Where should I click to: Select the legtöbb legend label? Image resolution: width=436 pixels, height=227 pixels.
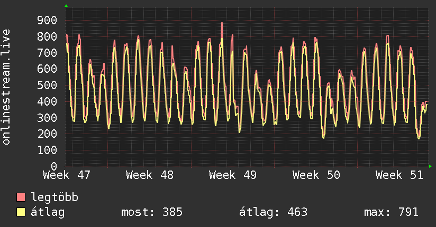pyautogui.click(x=54, y=197)
